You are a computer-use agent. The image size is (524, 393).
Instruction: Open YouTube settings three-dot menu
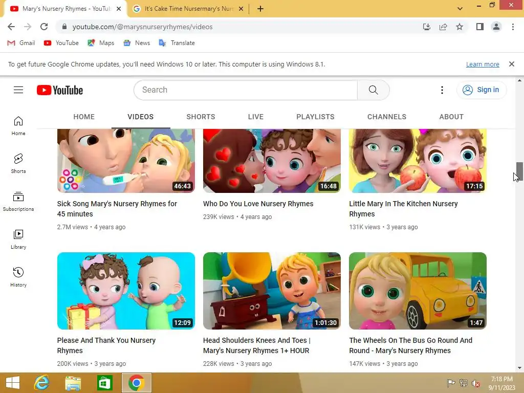[442, 90]
